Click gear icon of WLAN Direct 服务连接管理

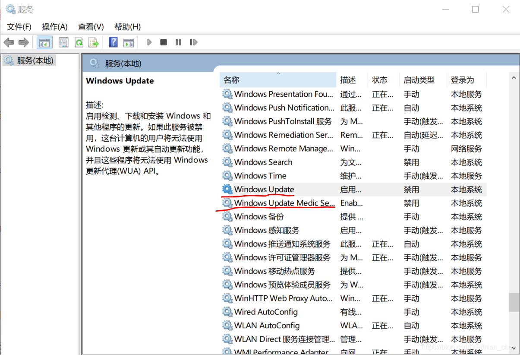pyautogui.click(x=227, y=339)
